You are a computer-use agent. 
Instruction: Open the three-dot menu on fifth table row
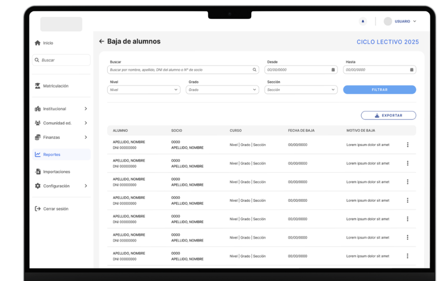click(407, 219)
